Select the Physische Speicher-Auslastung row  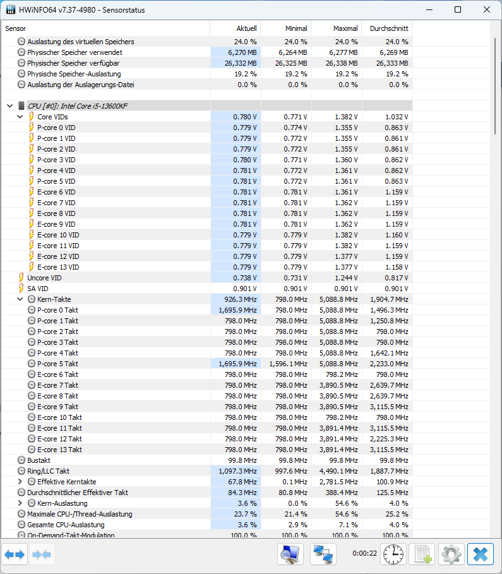[x=207, y=74]
